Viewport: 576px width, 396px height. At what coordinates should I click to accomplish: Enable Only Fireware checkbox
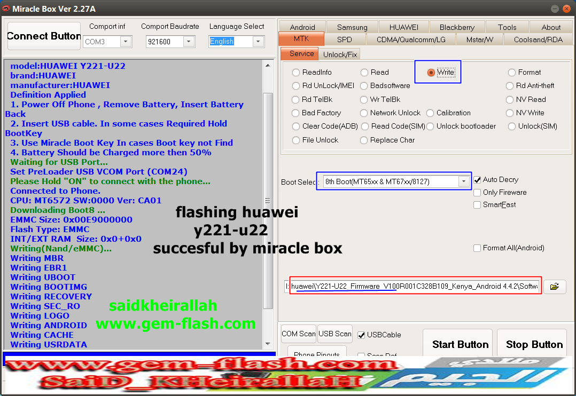pos(477,192)
